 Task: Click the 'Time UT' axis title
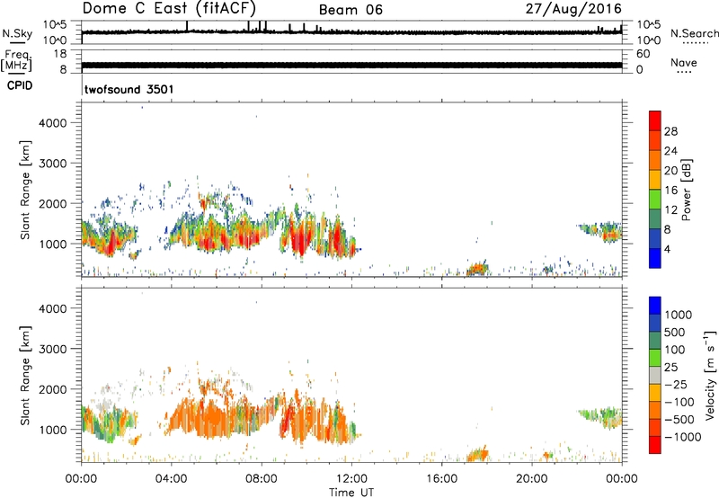pos(351,493)
